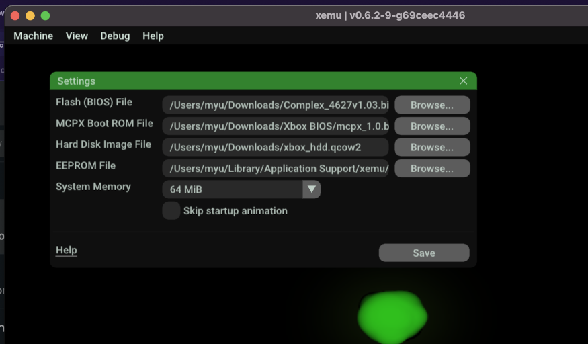Click the Hard Disk Image File label

(x=103, y=144)
